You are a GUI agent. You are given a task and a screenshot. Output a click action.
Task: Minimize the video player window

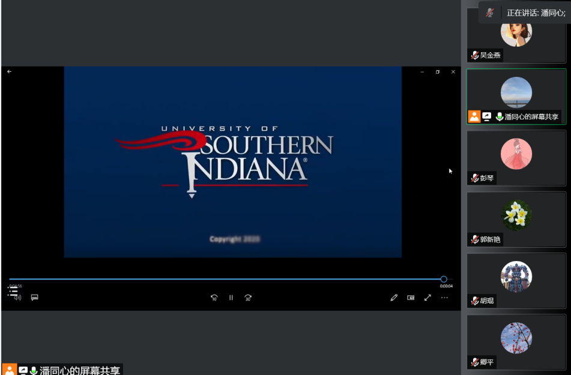(x=422, y=72)
